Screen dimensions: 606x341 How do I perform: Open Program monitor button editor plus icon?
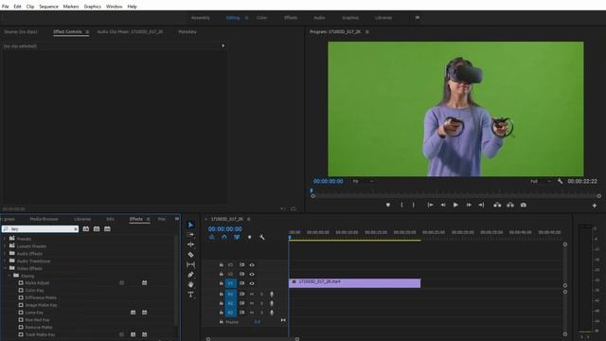(x=595, y=206)
